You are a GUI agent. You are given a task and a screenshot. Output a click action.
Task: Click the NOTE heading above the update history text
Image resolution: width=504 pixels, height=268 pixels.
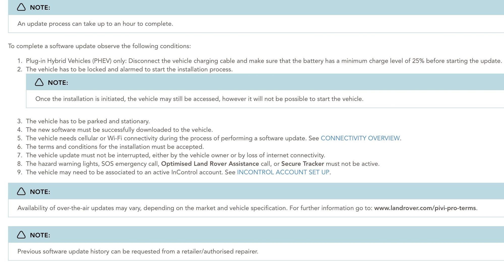pos(40,235)
